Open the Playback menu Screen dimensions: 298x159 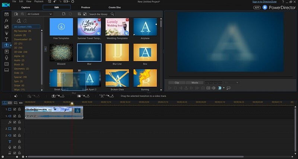tap(39, 1)
